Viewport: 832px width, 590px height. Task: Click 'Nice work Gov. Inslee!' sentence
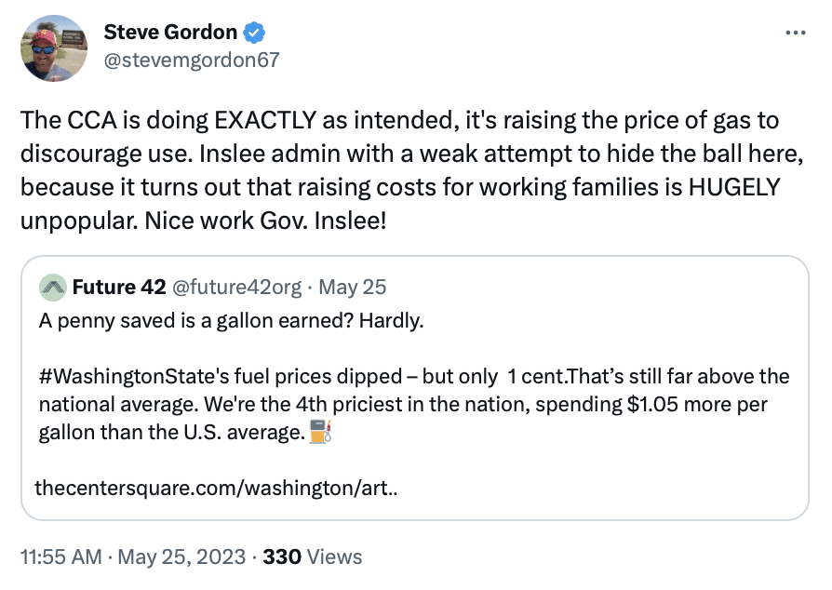tap(265, 221)
